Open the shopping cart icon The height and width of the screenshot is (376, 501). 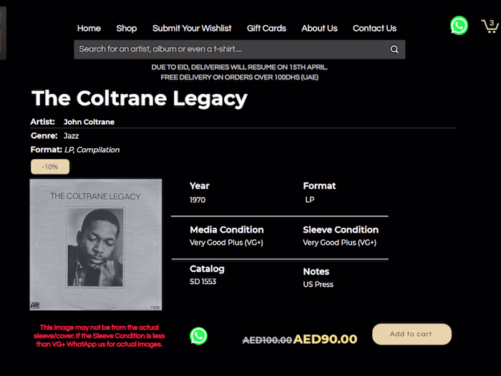[490, 26]
